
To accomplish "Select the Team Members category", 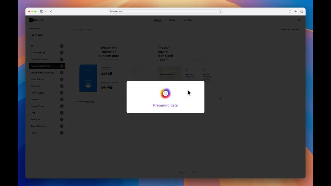I will [x=47, y=126].
